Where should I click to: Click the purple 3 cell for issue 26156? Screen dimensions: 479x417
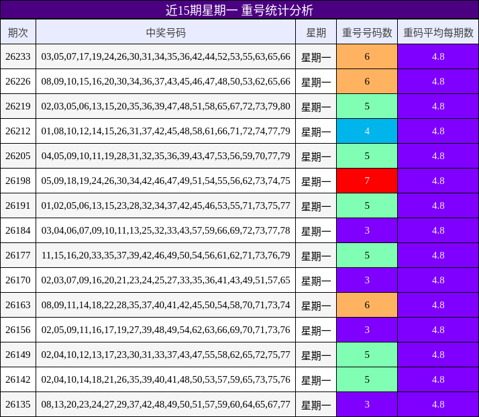[x=367, y=330]
